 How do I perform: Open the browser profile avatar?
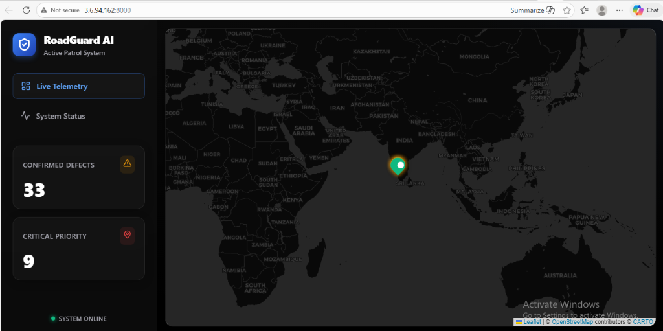click(x=602, y=10)
